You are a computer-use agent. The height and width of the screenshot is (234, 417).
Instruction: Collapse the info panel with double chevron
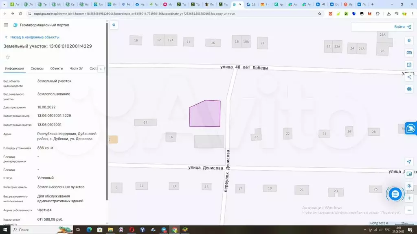tap(114, 25)
